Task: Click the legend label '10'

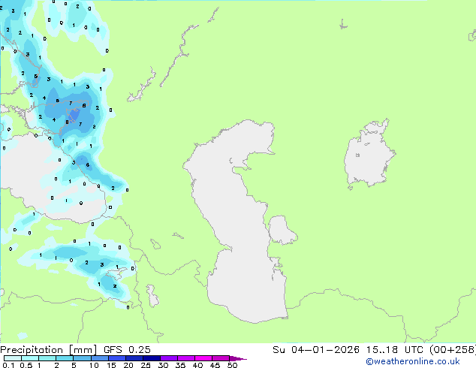Action: [94, 365]
